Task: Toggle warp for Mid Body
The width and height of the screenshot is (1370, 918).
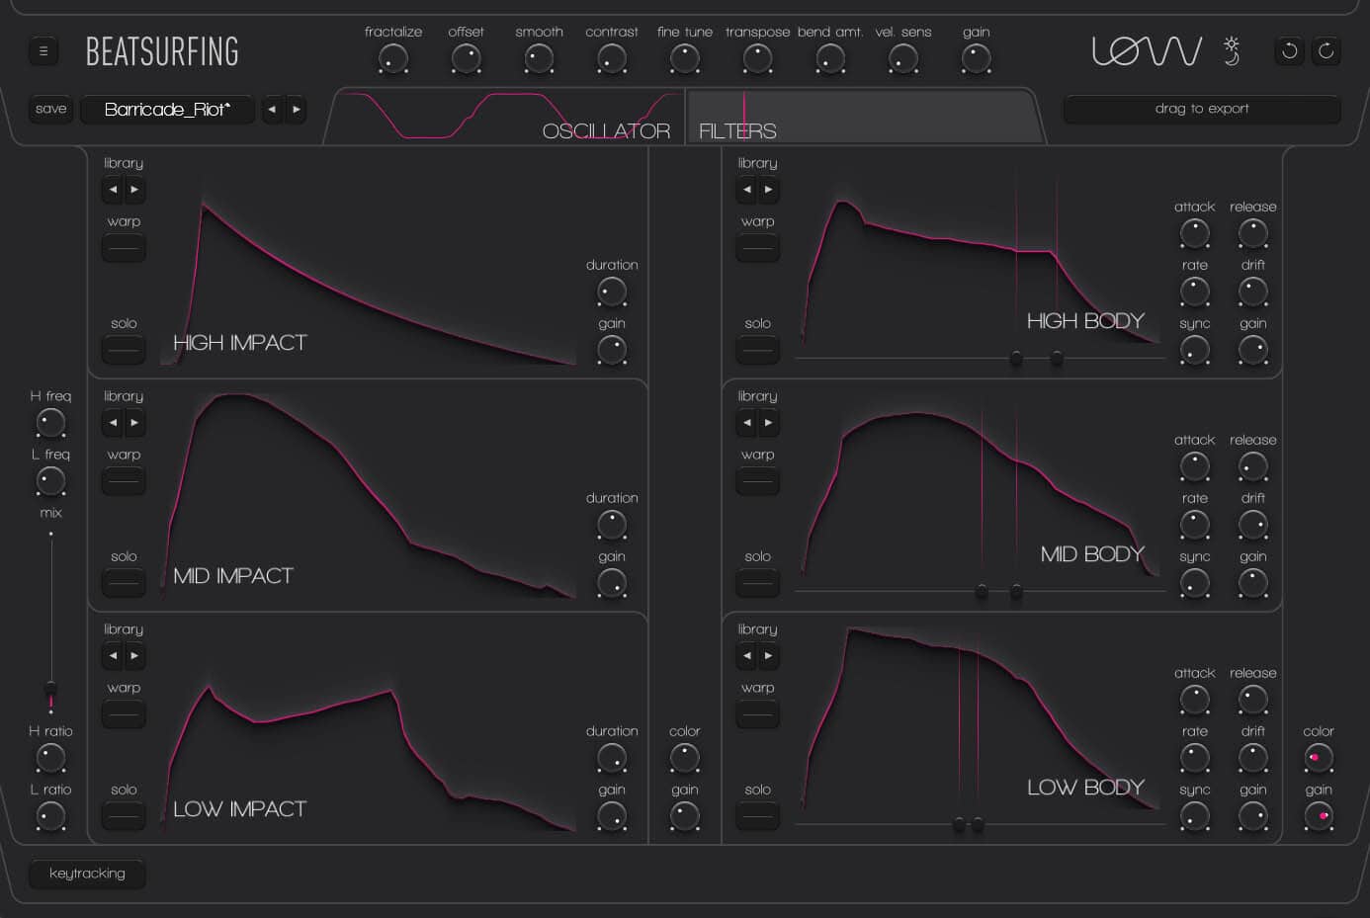Action: pos(758,481)
